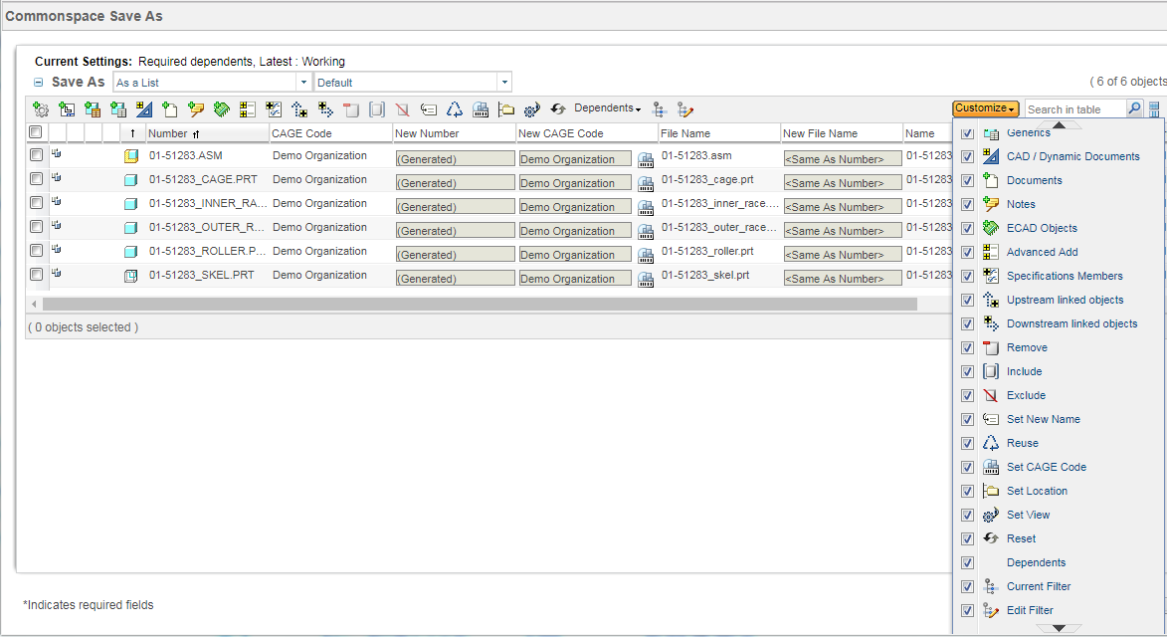Click the Set Location folder toolbar icon
Screen dimensions: 1167x637
point(506,109)
